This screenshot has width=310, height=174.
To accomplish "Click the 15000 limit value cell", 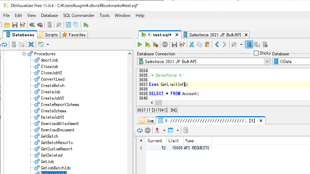I will [x=174, y=148].
